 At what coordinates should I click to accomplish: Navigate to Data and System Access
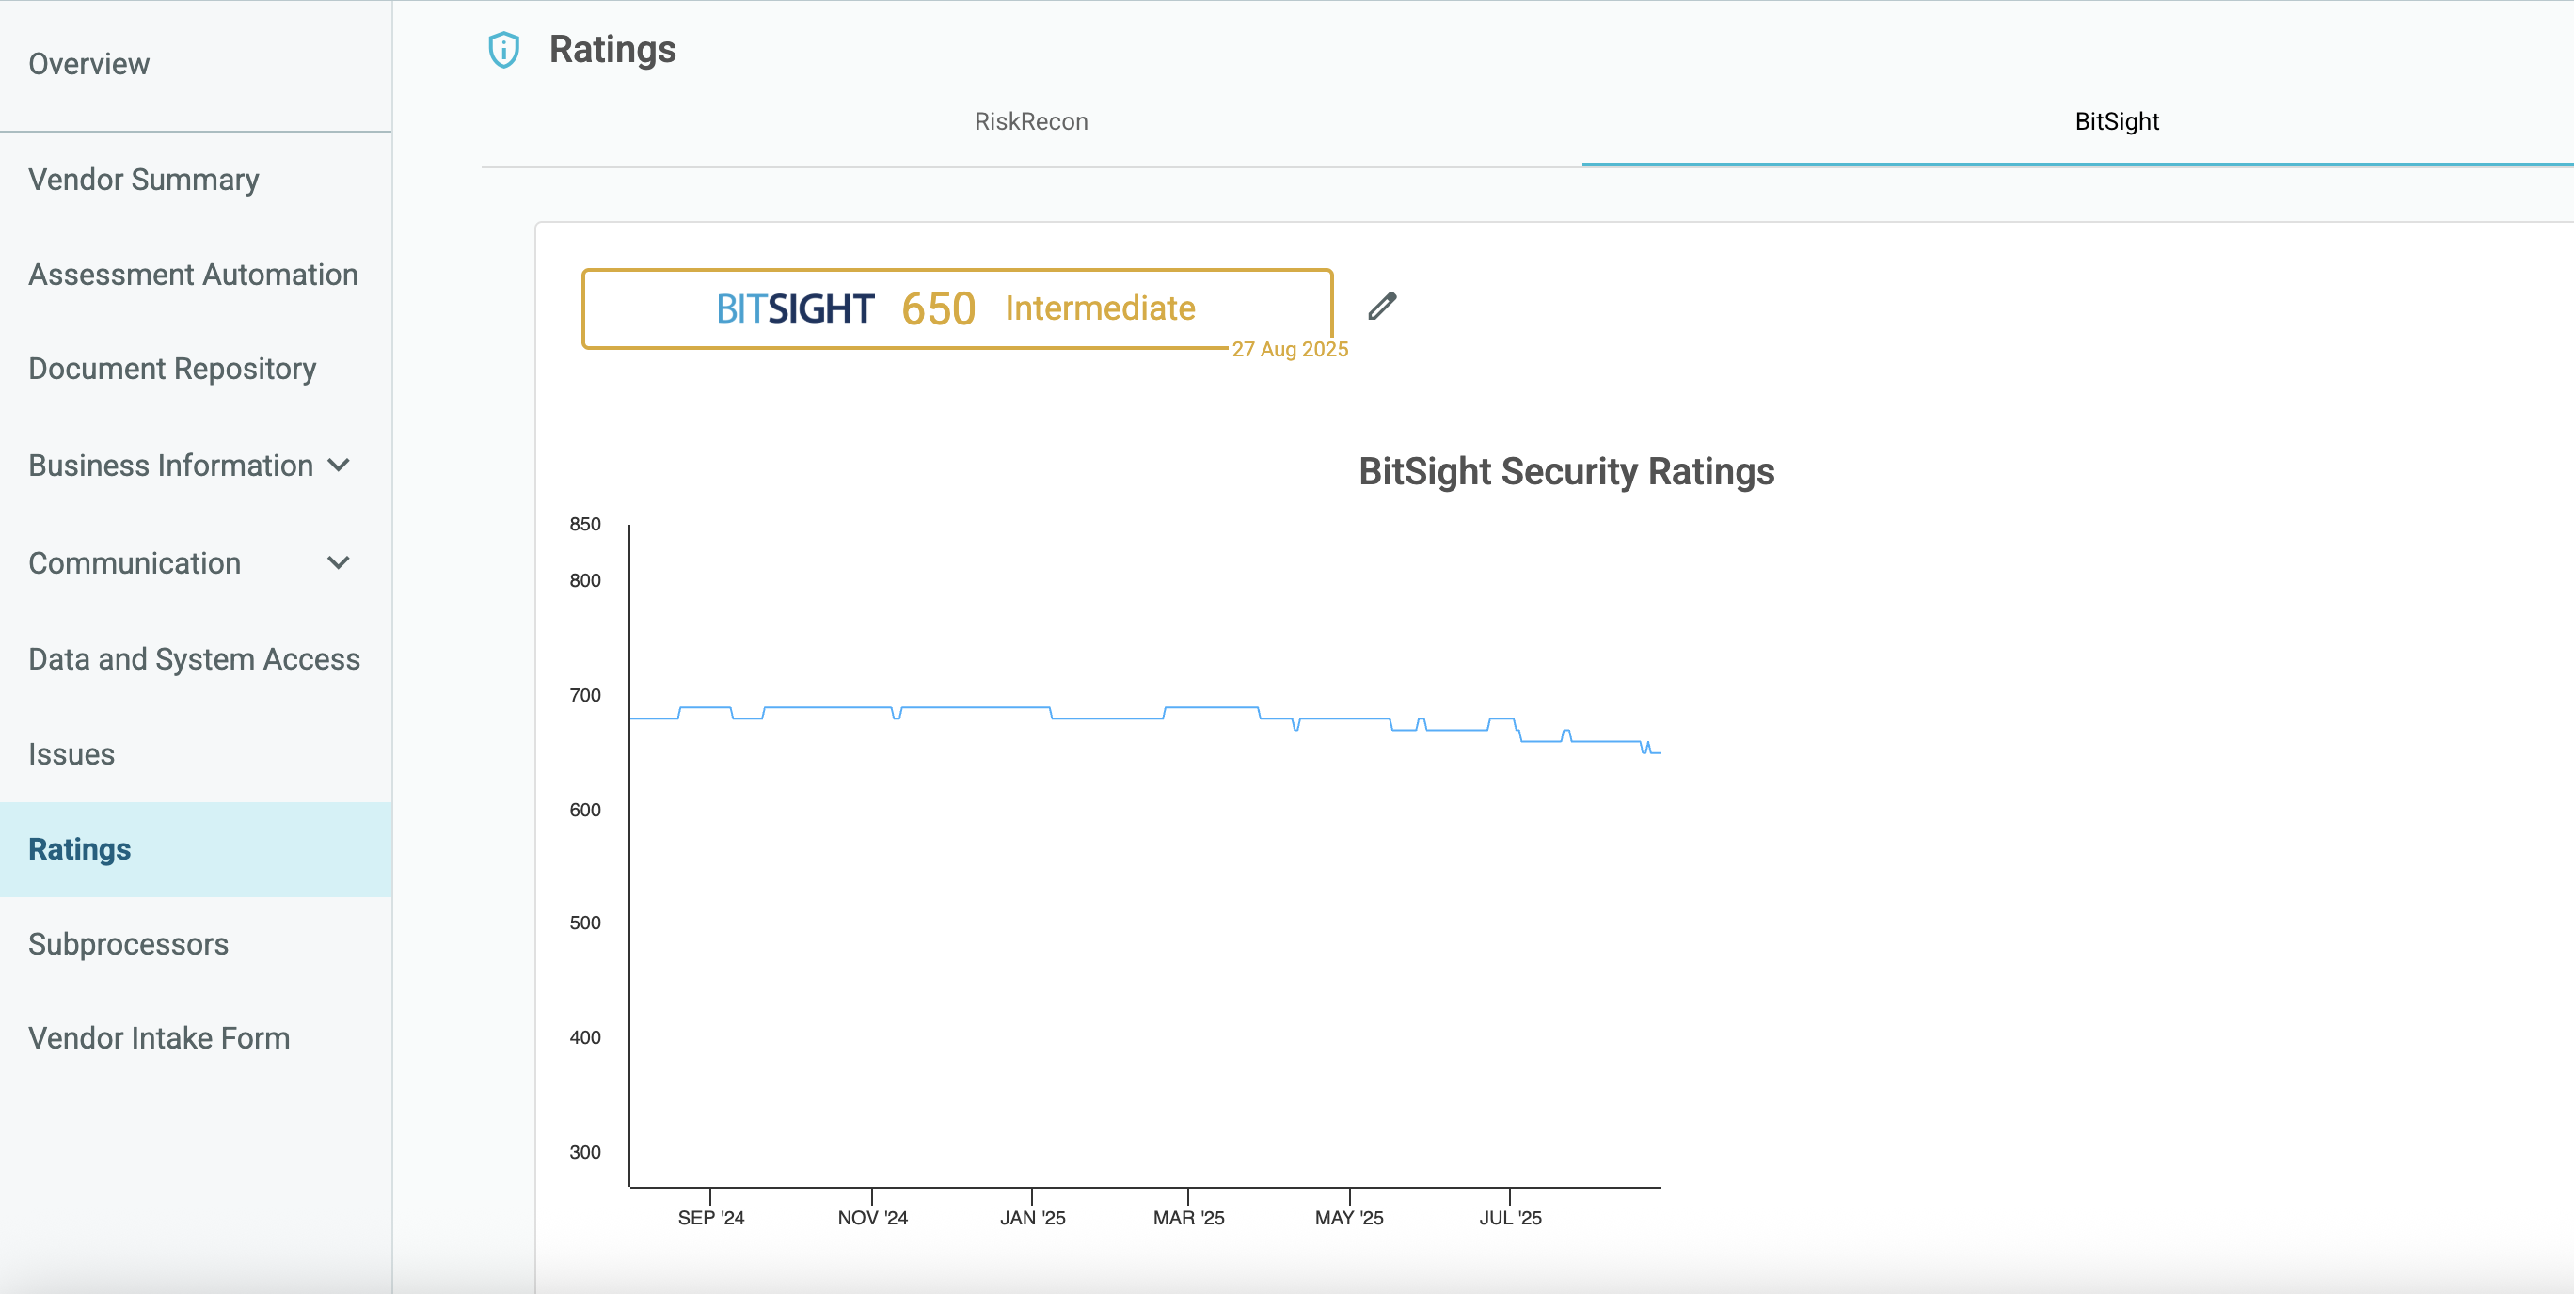click(194, 659)
